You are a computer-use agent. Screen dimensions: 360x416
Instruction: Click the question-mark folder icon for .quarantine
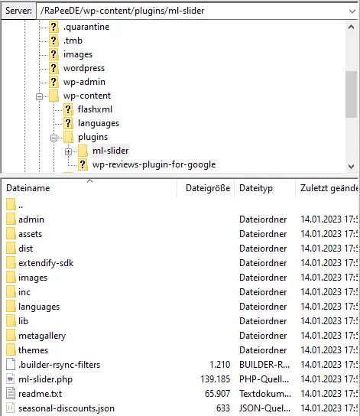[54, 27]
